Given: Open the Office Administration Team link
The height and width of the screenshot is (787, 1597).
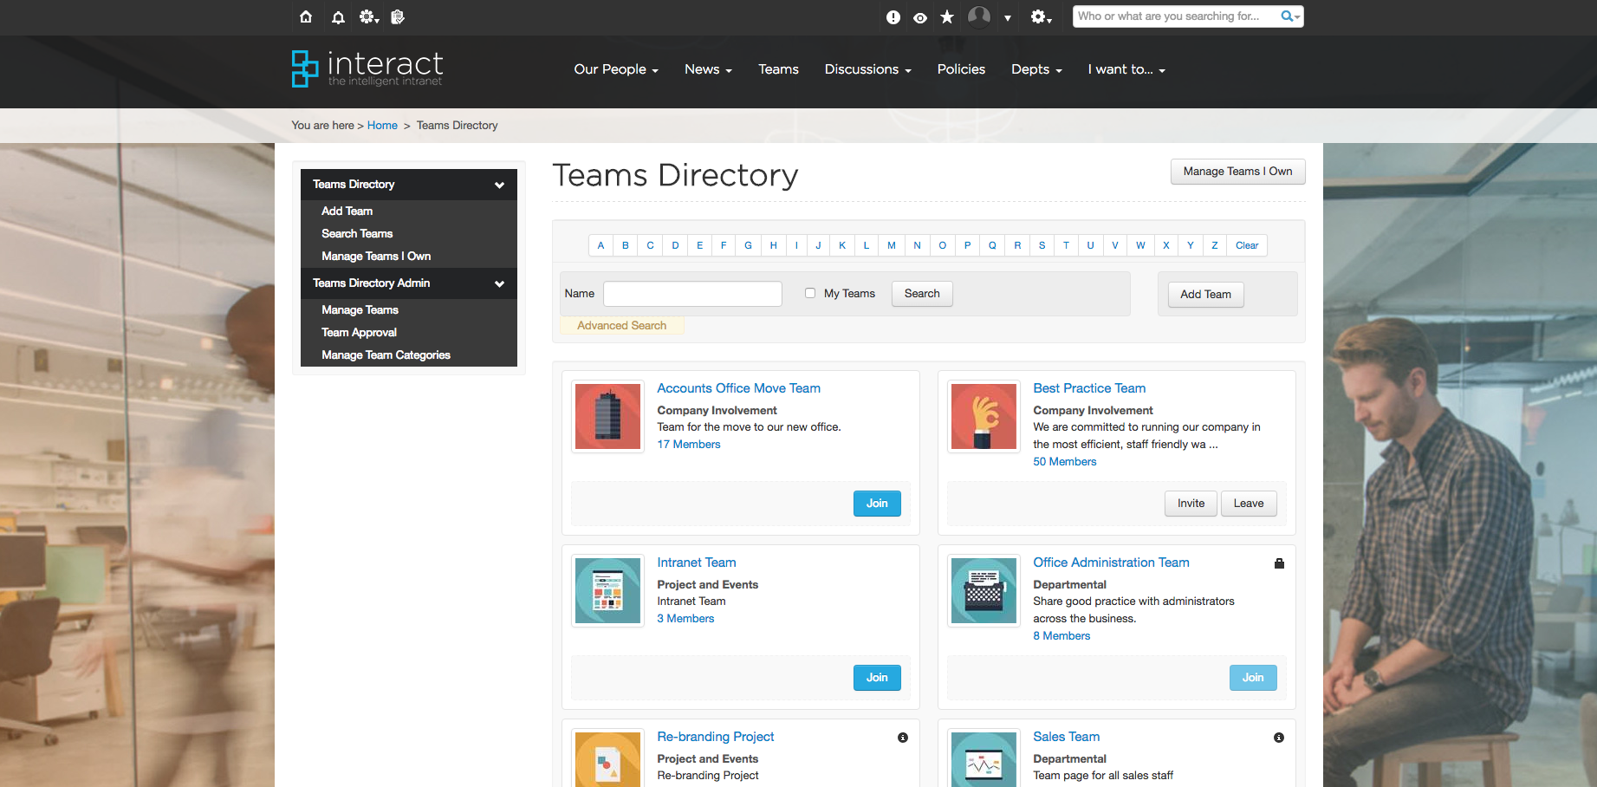Looking at the screenshot, I should [1111, 563].
